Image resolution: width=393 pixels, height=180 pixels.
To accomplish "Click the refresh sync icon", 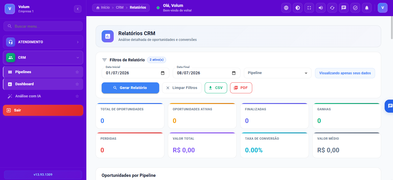I will click(332, 8).
